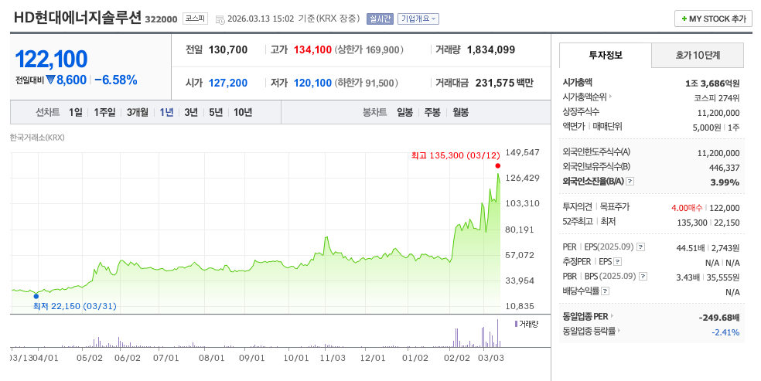
Task: Open help icon next to PBR BPS(2025.09)
Action: (x=643, y=277)
